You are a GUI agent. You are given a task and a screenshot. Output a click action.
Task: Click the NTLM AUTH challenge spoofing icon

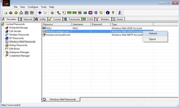21,13
